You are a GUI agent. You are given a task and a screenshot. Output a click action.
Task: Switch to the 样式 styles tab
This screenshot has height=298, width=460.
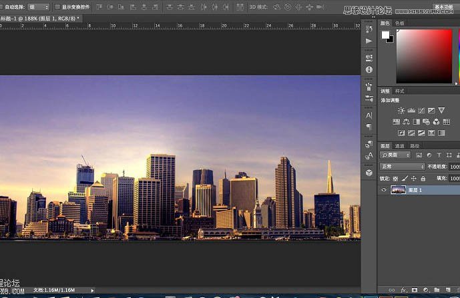[x=399, y=91]
